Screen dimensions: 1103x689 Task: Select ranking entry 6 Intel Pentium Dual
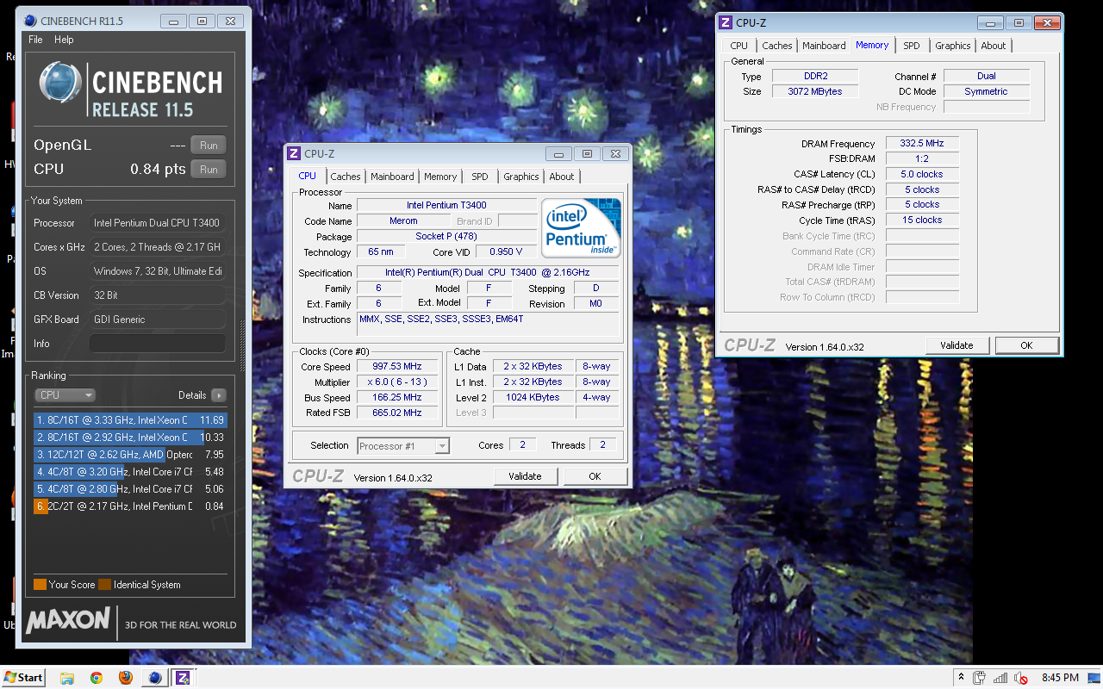[130, 506]
